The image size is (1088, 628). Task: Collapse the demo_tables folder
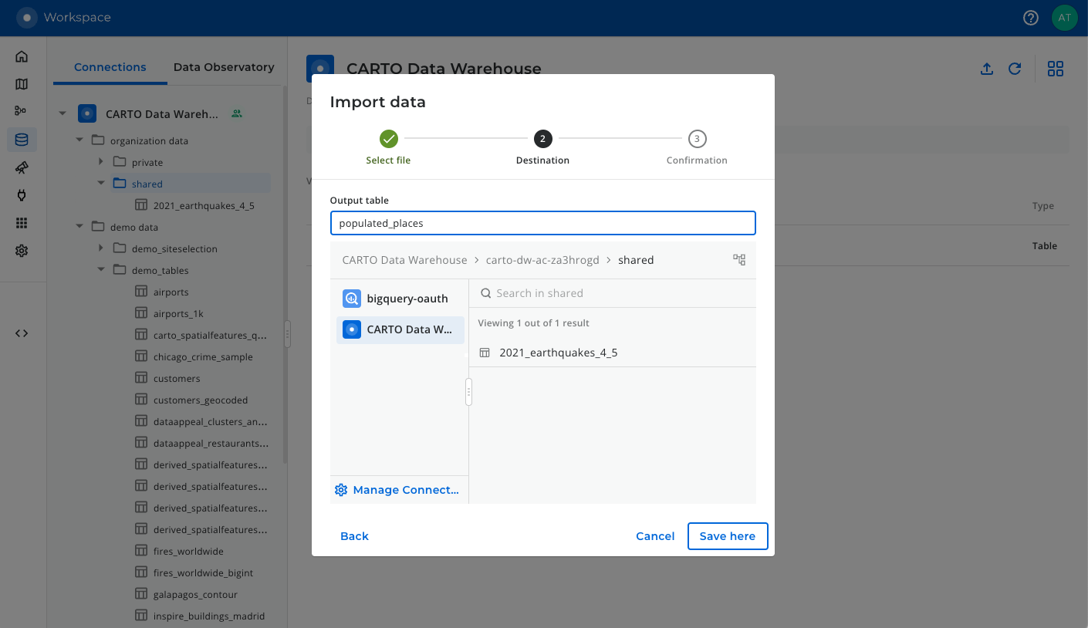pos(101,270)
